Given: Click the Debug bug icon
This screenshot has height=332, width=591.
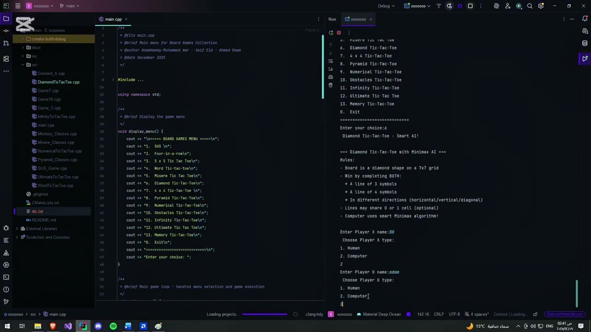Looking at the screenshot, I should (460, 6).
